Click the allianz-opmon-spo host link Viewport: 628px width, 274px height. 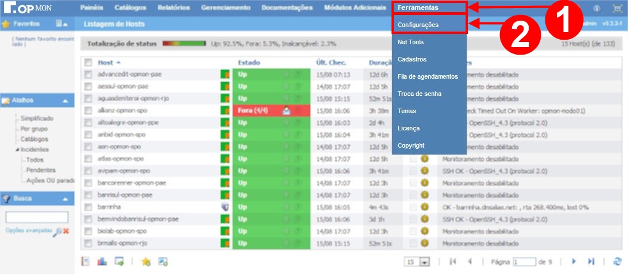pyautogui.click(x=124, y=110)
